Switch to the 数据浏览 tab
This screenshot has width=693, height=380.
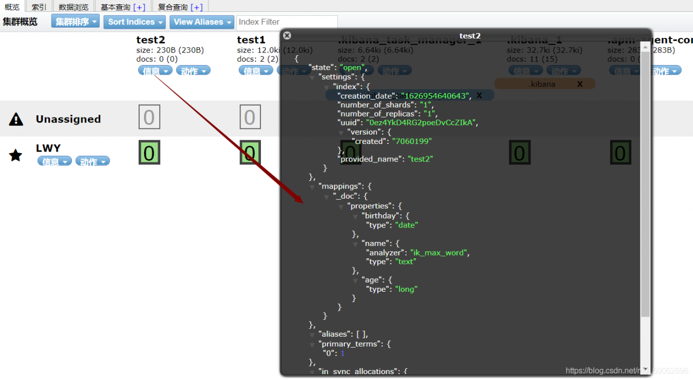click(74, 6)
